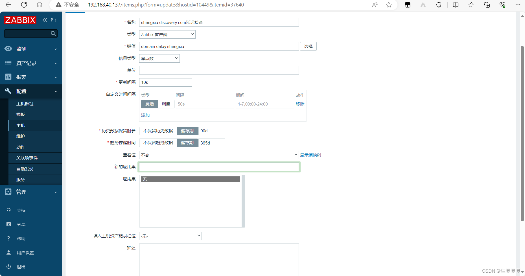
Task: Click the 键值 input domain.delay.shengxia
Action: pyautogui.click(x=219, y=46)
